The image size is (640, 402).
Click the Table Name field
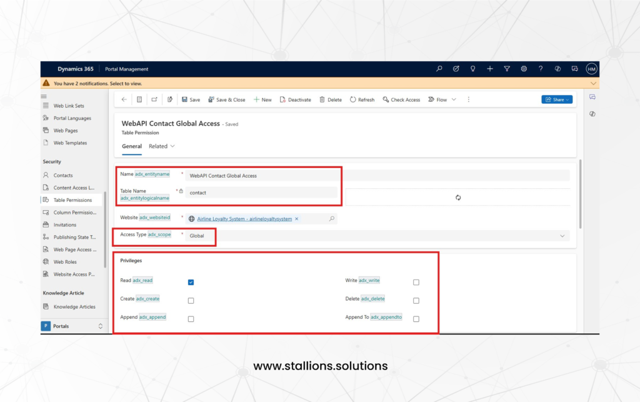[x=261, y=193]
